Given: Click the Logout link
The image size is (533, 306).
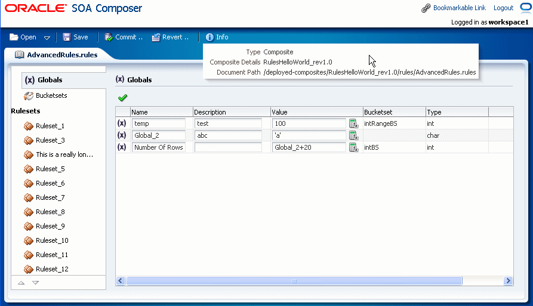Looking at the screenshot, I should [x=503, y=8].
